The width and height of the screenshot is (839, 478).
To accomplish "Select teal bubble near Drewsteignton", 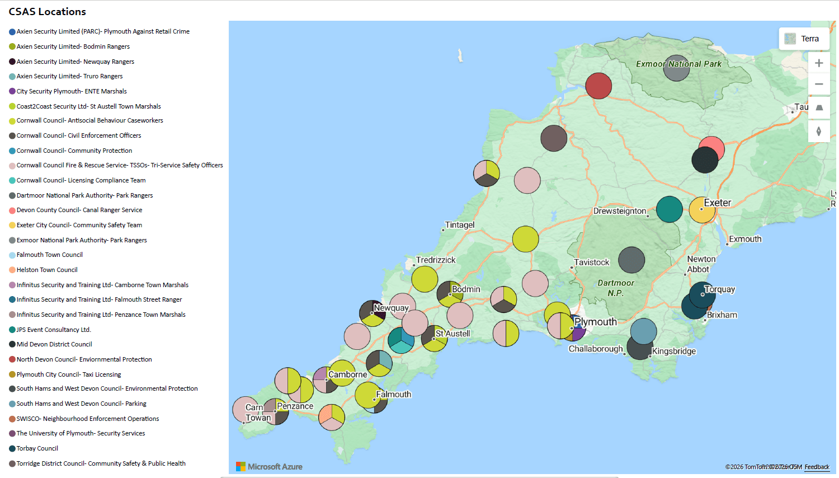I will pyautogui.click(x=670, y=209).
